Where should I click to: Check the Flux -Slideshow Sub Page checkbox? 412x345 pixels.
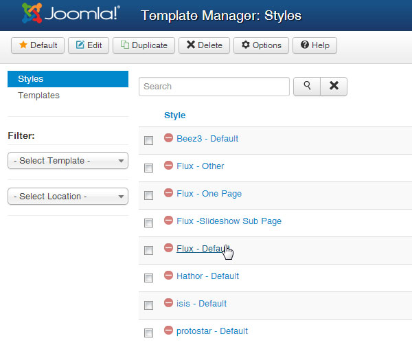point(148,223)
